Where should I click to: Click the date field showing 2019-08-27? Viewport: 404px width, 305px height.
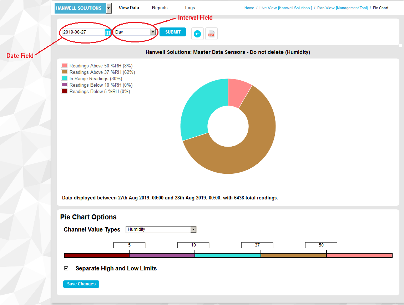(x=84, y=32)
